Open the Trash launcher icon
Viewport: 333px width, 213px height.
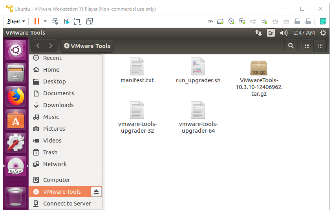click(16, 197)
